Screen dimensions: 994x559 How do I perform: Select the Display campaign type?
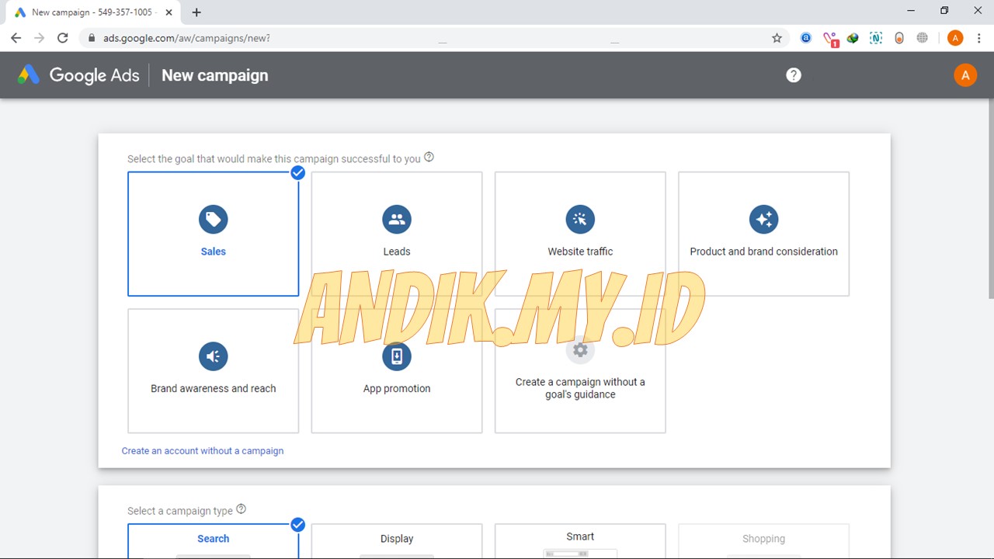397,541
